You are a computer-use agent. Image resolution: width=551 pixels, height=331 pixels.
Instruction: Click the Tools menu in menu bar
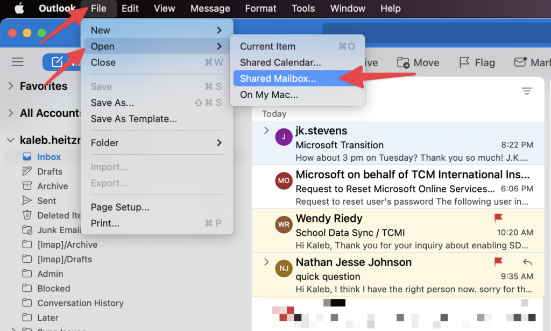(x=303, y=8)
